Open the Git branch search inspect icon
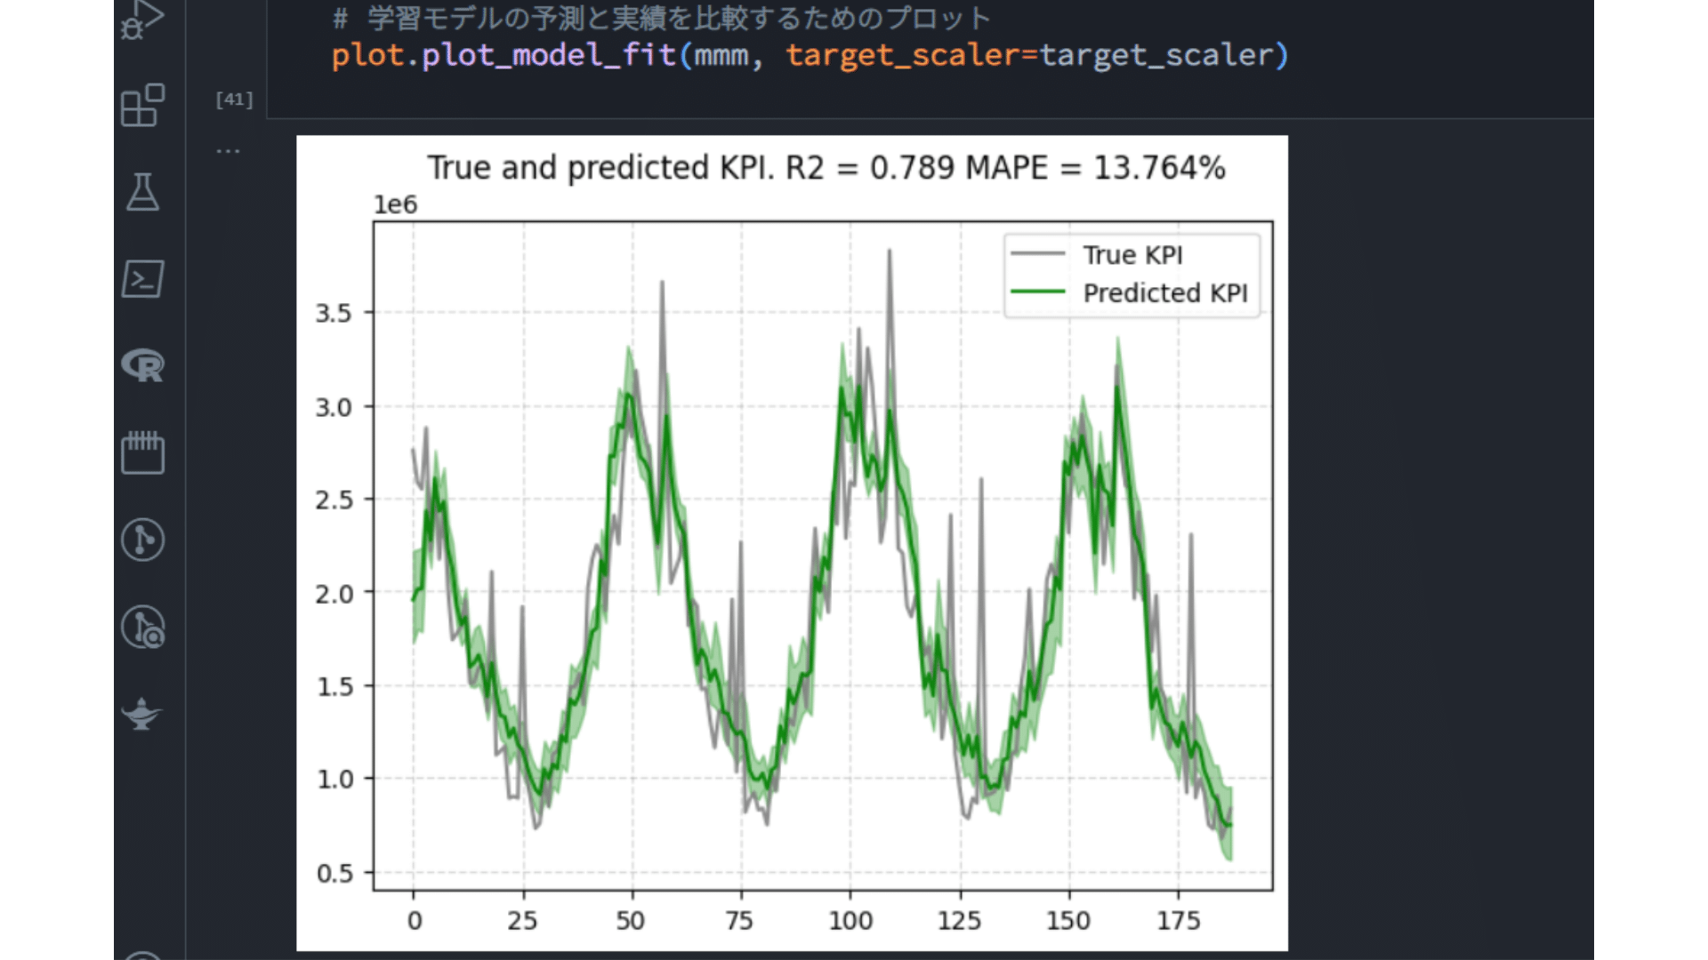Image resolution: width=1708 pixels, height=960 pixels. coord(142,627)
